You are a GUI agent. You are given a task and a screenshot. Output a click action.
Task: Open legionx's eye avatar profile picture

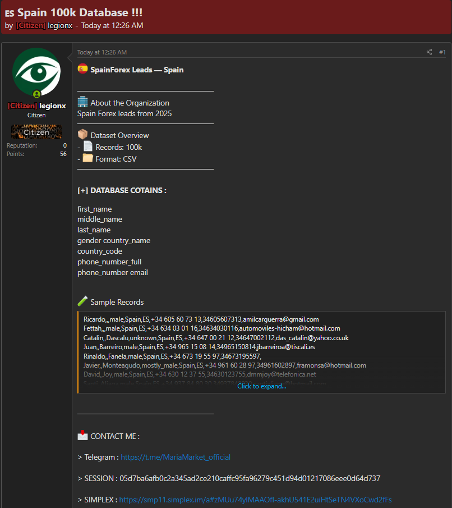tap(36, 72)
